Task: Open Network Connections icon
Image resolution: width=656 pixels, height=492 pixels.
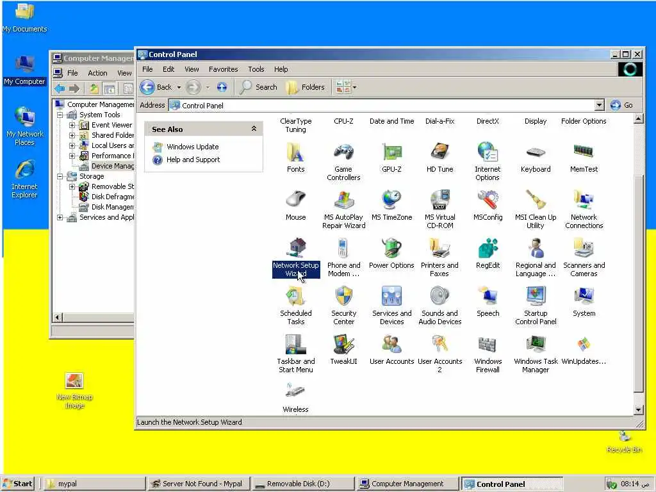Action: 584,200
